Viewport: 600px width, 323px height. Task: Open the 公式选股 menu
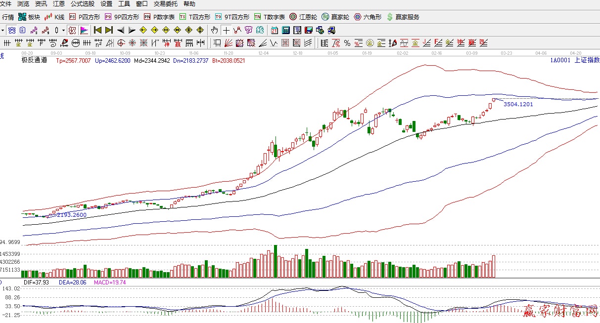82,4
